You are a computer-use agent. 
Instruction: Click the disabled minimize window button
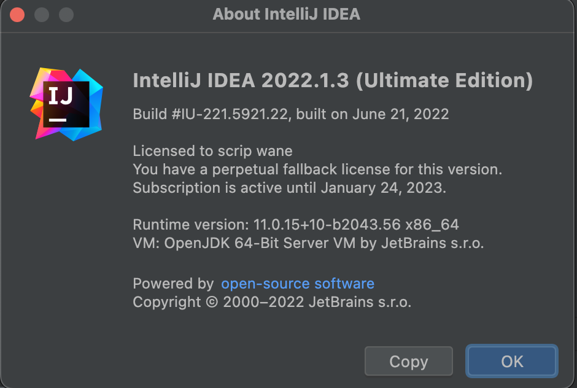[x=42, y=14]
